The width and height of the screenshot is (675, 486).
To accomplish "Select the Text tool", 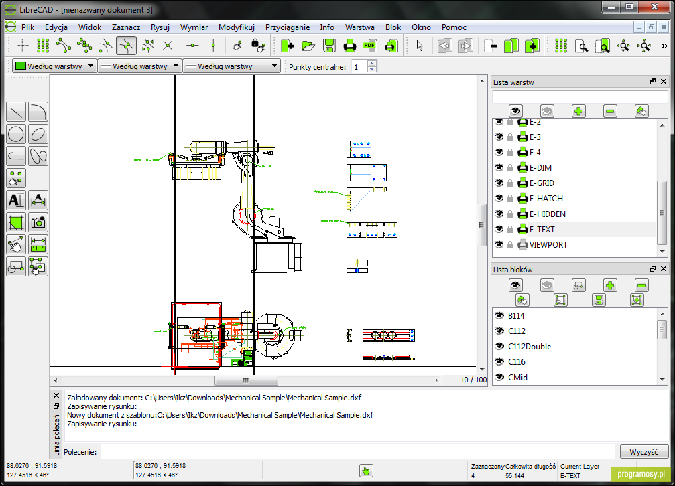I will tap(16, 200).
